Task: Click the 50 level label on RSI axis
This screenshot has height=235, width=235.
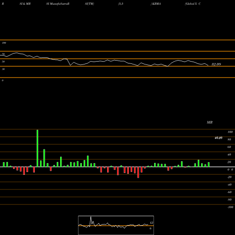Action: (x=3, y=62)
